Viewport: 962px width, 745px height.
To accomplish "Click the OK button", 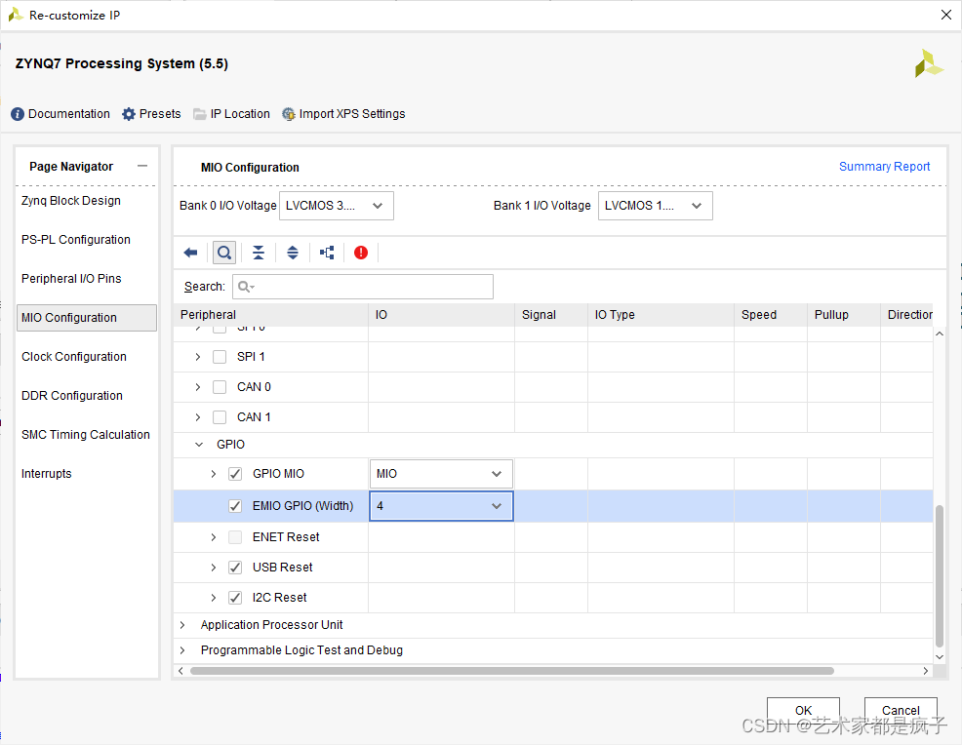I will tap(803, 711).
